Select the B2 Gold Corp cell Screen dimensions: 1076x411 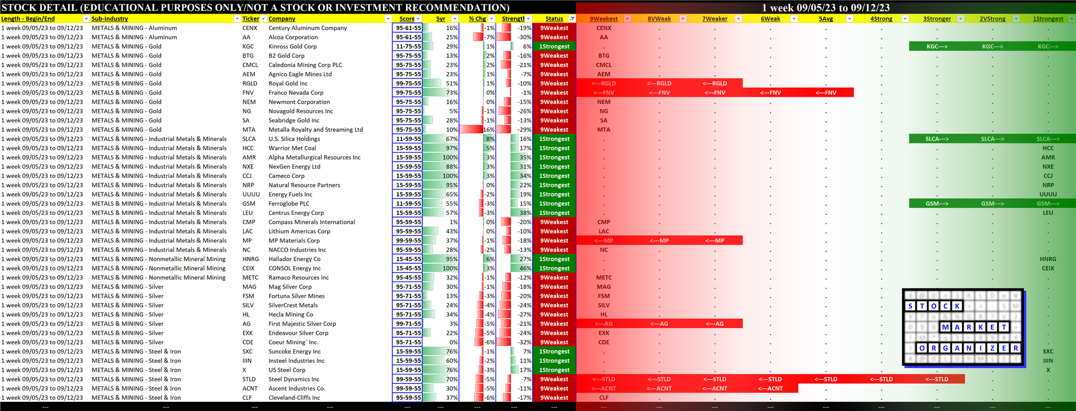(x=330, y=55)
